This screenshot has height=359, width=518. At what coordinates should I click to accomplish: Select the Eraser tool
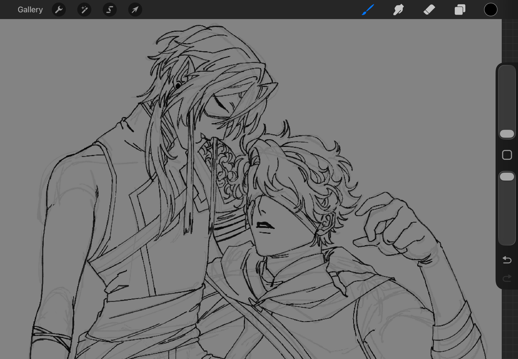pyautogui.click(x=429, y=10)
